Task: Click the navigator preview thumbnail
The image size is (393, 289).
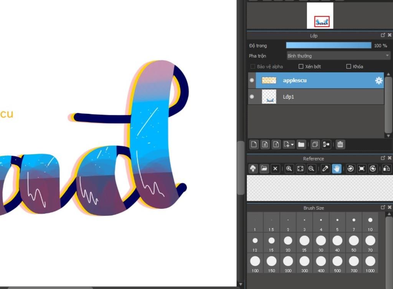Action: pos(320,15)
